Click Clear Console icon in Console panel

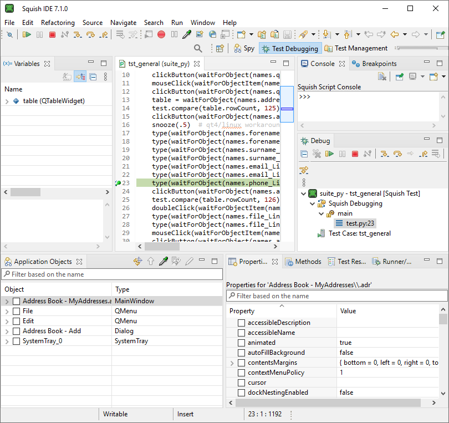click(x=382, y=77)
